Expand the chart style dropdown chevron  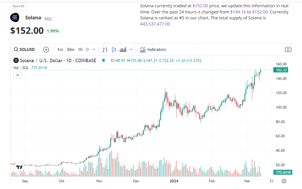click(x=131, y=49)
